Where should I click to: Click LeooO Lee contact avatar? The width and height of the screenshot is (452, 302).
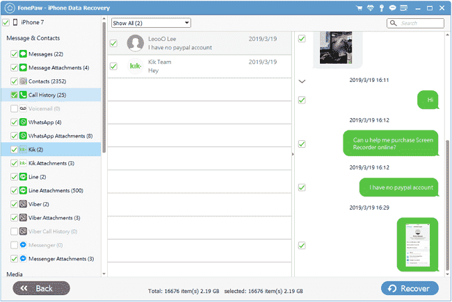click(135, 43)
